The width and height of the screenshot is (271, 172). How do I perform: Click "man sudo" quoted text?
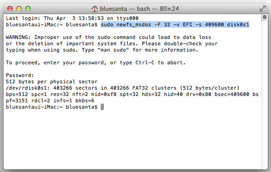[113, 50]
